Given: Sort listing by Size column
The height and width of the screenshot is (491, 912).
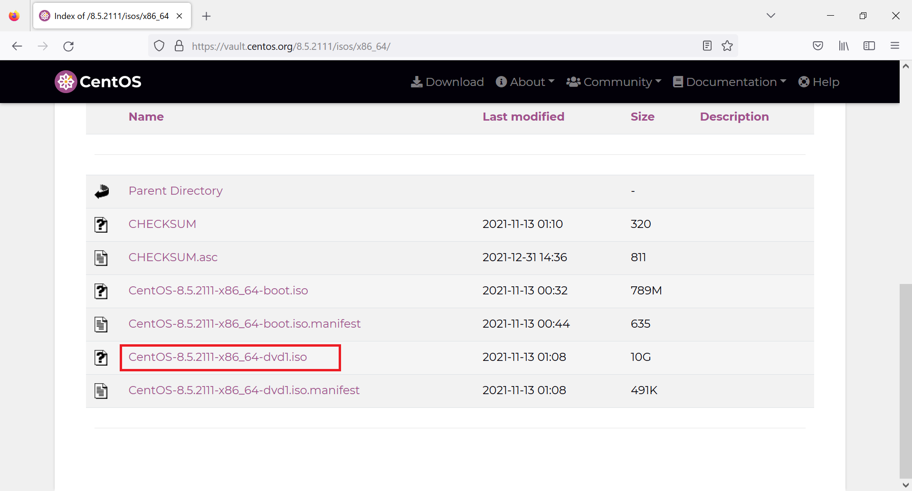Looking at the screenshot, I should pos(643,117).
